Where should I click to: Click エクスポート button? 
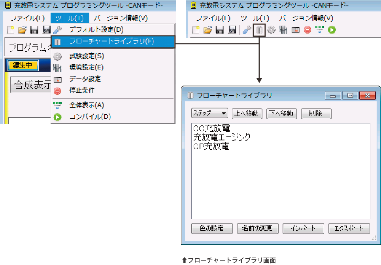pyautogui.click(x=349, y=228)
